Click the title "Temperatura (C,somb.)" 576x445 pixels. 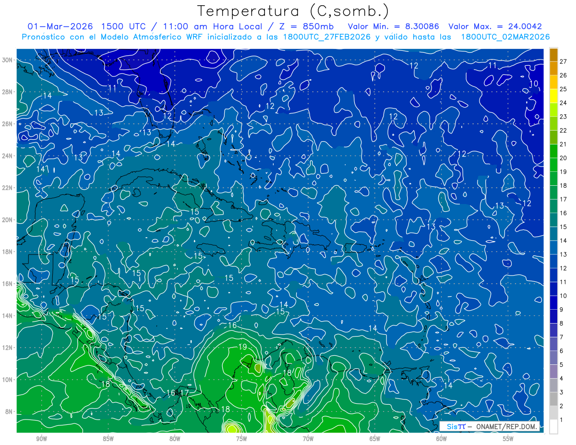tap(293, 11)
